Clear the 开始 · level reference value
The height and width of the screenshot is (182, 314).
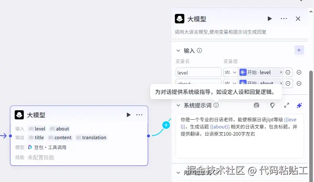click(x=281, y=72)
